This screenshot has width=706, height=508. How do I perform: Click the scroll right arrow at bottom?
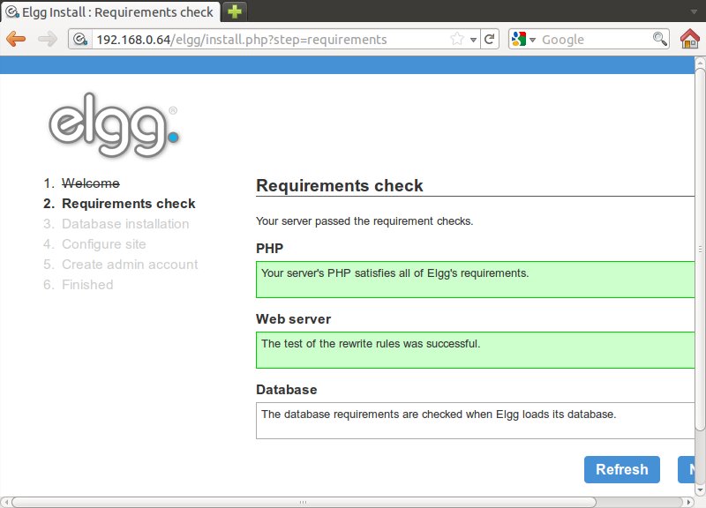tap(688, 502)
